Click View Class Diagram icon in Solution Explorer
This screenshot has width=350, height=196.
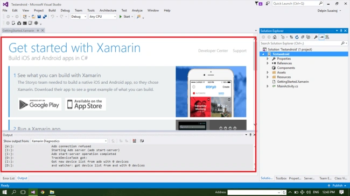click(327, 37)
